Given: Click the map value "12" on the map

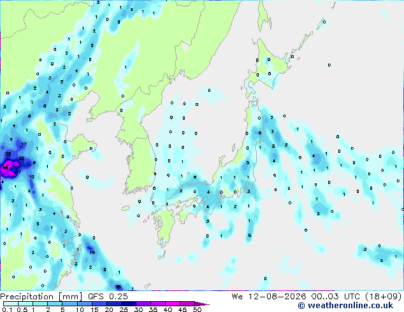Looking at the screenshot, I should (32, 176).
